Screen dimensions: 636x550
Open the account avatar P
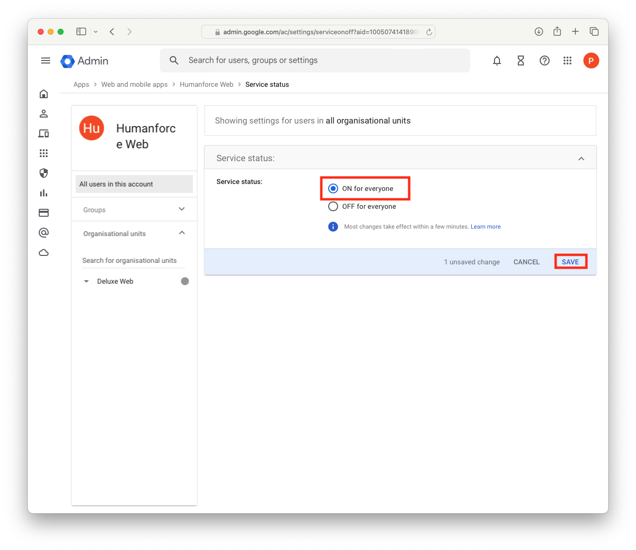[591, 61]
